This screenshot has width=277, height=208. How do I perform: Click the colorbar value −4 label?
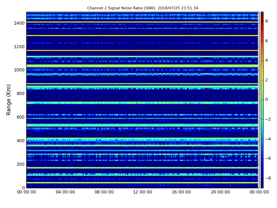268,139
